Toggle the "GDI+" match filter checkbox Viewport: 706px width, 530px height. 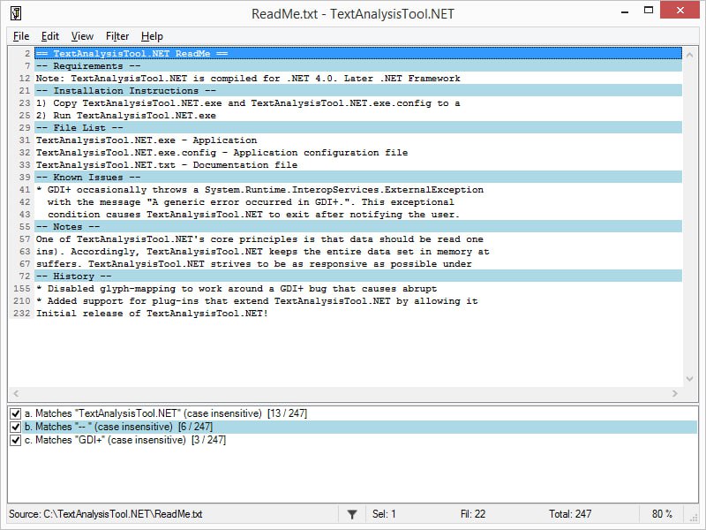pyautogui.click(x=15, y=440)
